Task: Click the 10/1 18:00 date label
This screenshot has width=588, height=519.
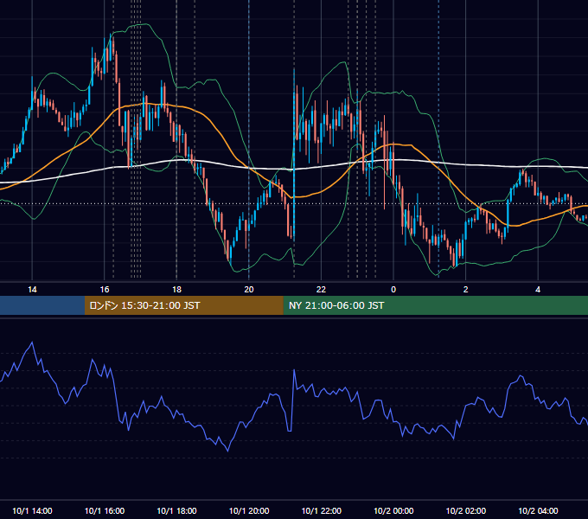Action: click(176, 510)
